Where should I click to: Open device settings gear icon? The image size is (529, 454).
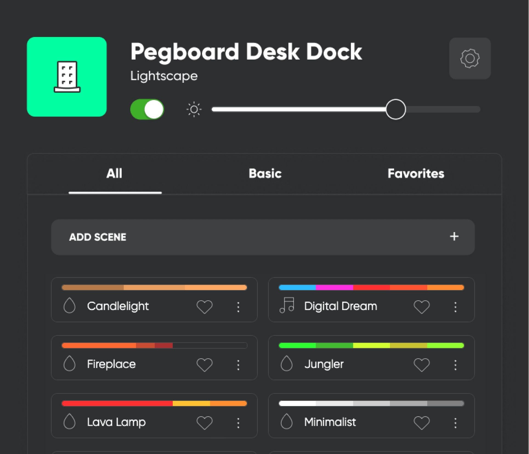tap(470, 58)
